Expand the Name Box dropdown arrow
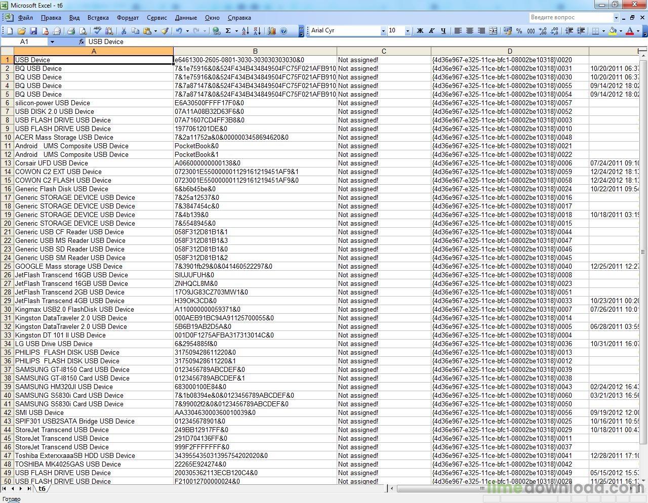Screen dimensions: 648x503 (52, 42)
